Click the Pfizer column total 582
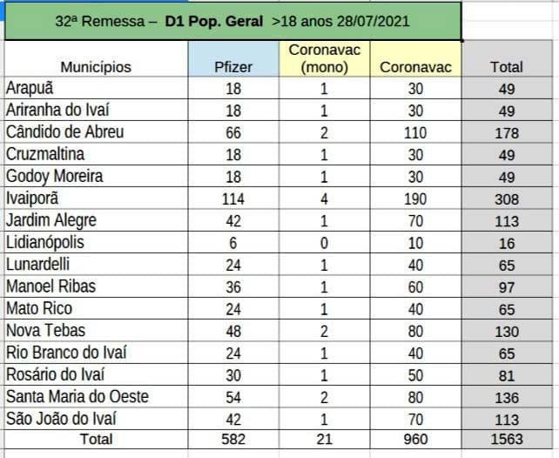The image size is (559, 458). [233, 440]
